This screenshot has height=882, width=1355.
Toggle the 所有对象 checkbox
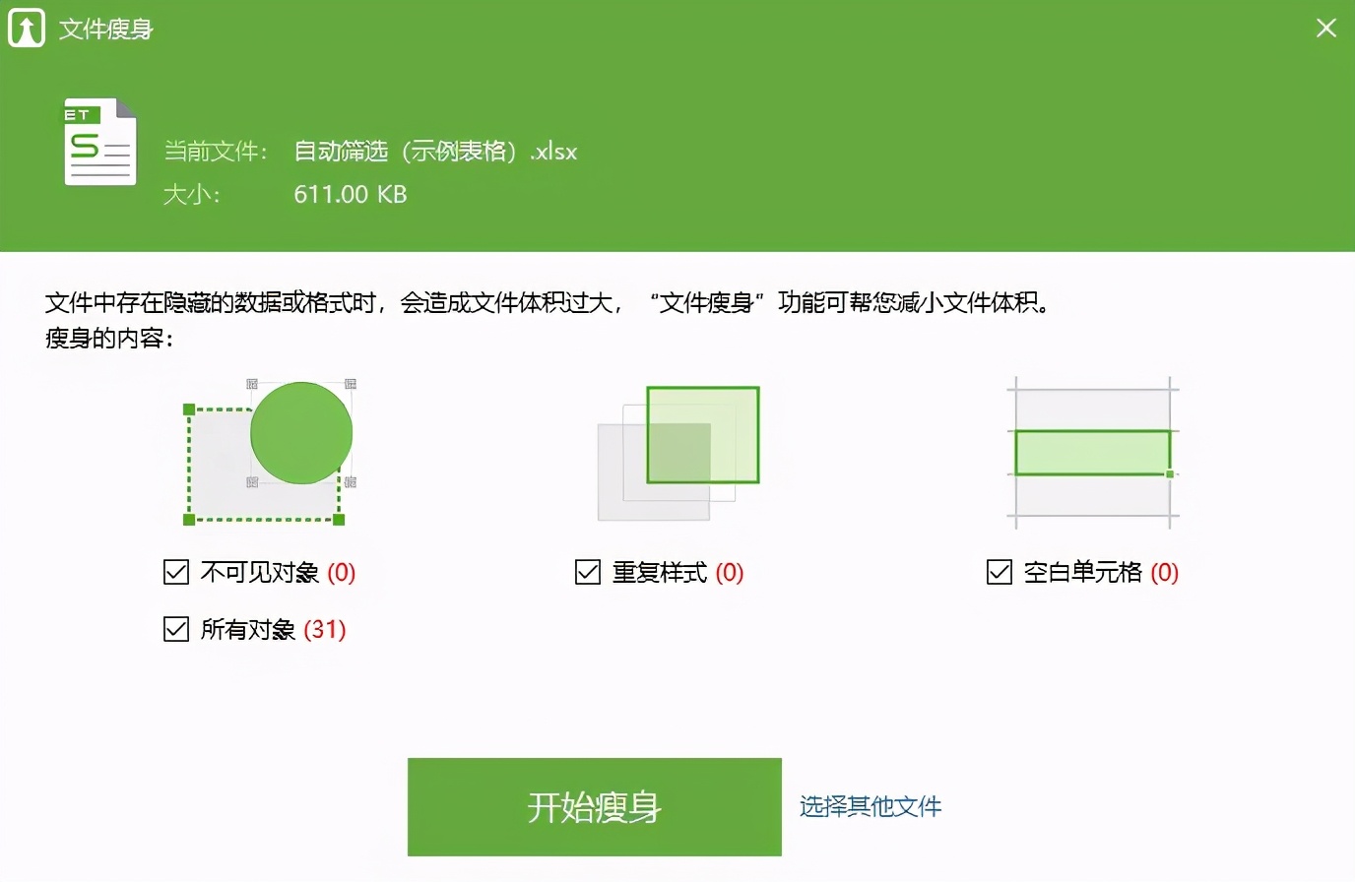point(175,629)
